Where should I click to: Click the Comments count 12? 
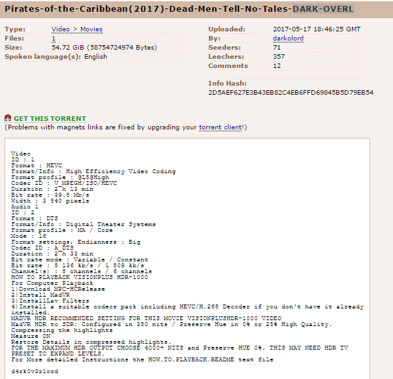[x=277, y=66]
